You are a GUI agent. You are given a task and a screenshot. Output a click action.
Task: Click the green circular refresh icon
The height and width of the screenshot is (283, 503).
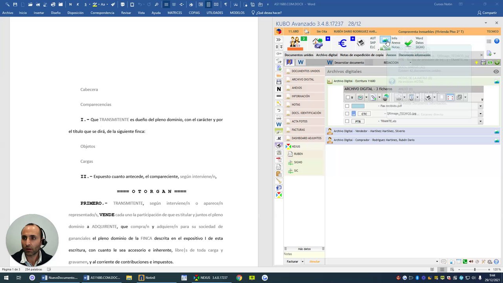coord(497,62)
